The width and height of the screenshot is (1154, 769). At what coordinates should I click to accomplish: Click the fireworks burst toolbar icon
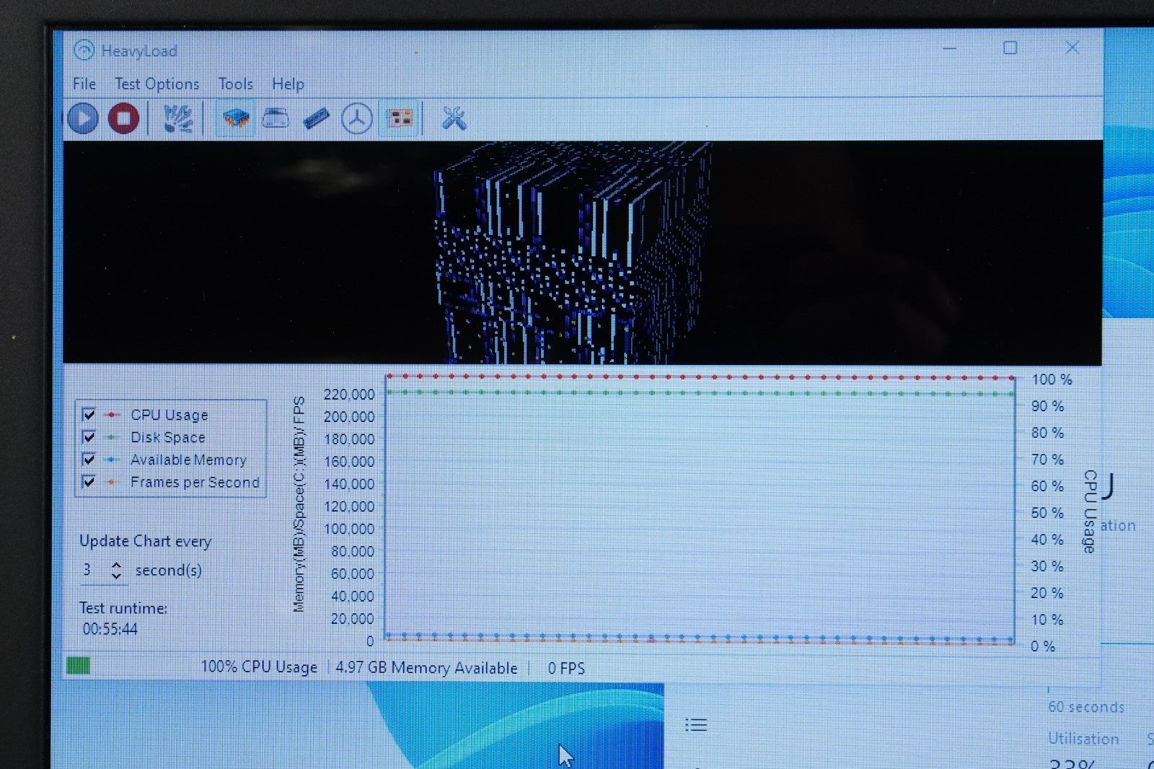point(177,118)
